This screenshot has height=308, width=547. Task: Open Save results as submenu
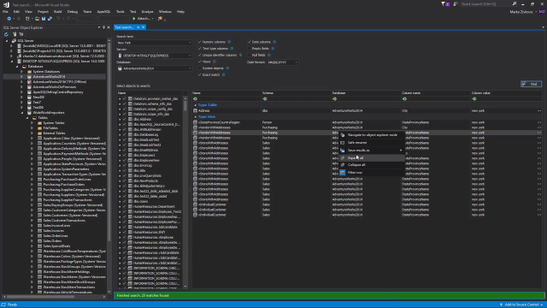tap(373, 151)
